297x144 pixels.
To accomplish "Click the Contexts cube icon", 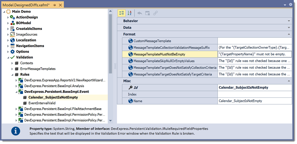I will pyautogui.click(x=17, y=63).
